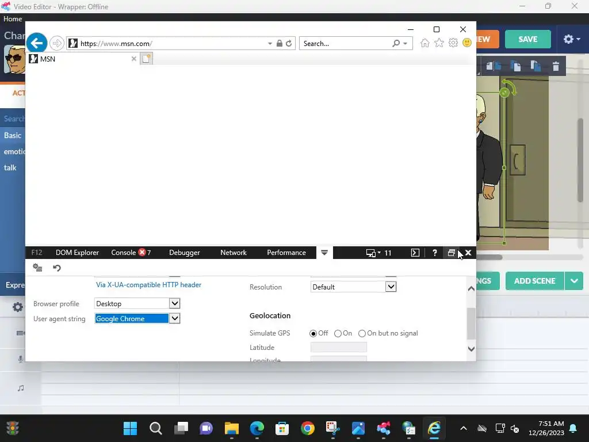This screenshot has width=589, height=442.
Task: Open Video Editor settings gear dropdown
Action: [572, 39]
